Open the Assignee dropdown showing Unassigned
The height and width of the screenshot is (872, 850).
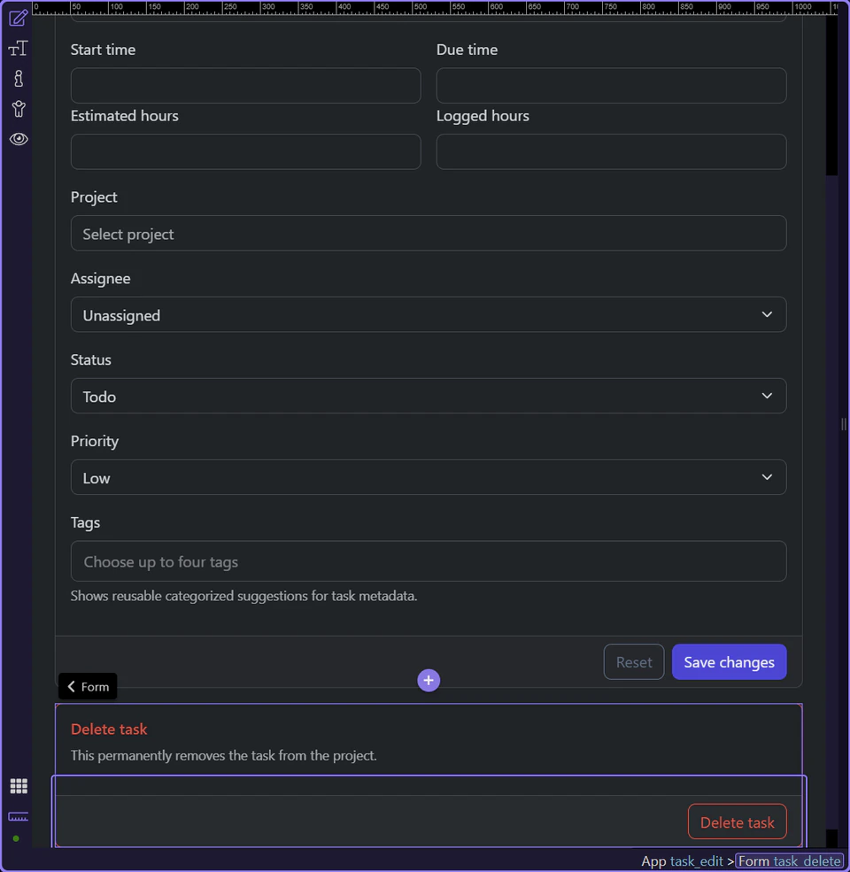pos(429,314)
